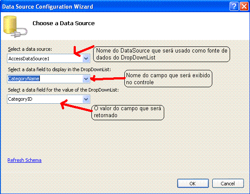Click the CategoryName combo box text
The height and width of the screenshot is (194, 250).
pyautogui.click(x=24, y=79)
